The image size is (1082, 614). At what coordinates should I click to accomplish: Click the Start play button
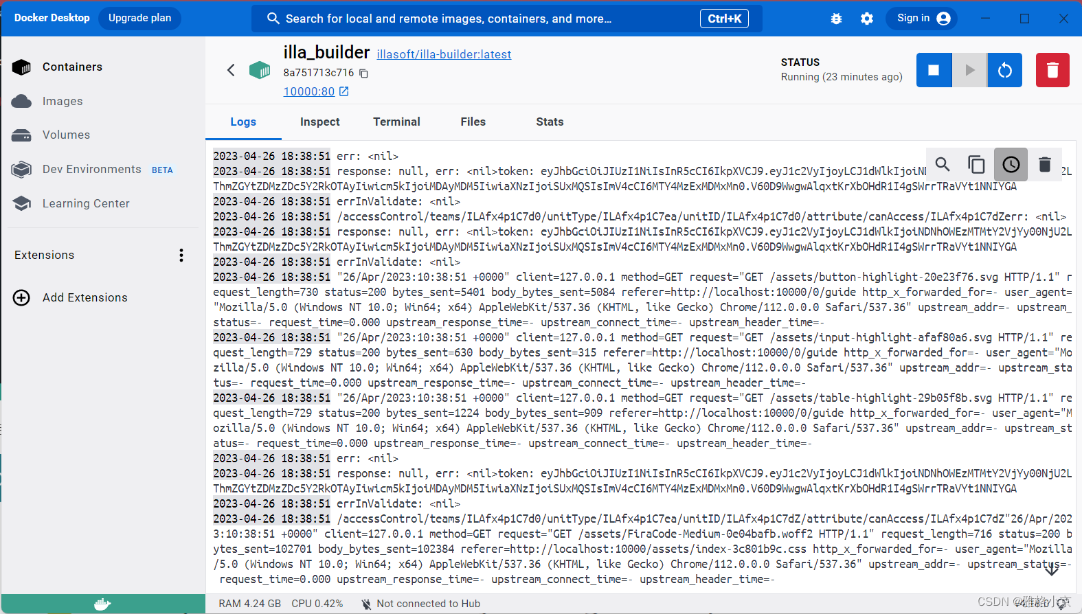pyautogui.click(x=970, y=70)
